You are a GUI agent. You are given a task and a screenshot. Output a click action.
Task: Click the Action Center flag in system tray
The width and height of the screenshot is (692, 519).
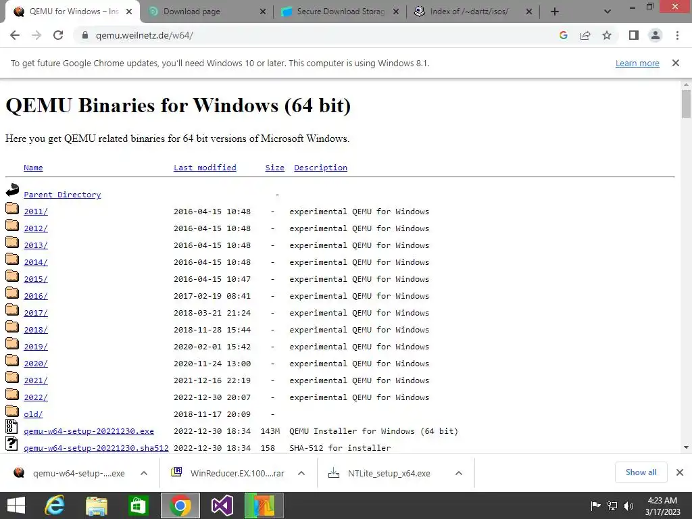click(x=595, y=505)
